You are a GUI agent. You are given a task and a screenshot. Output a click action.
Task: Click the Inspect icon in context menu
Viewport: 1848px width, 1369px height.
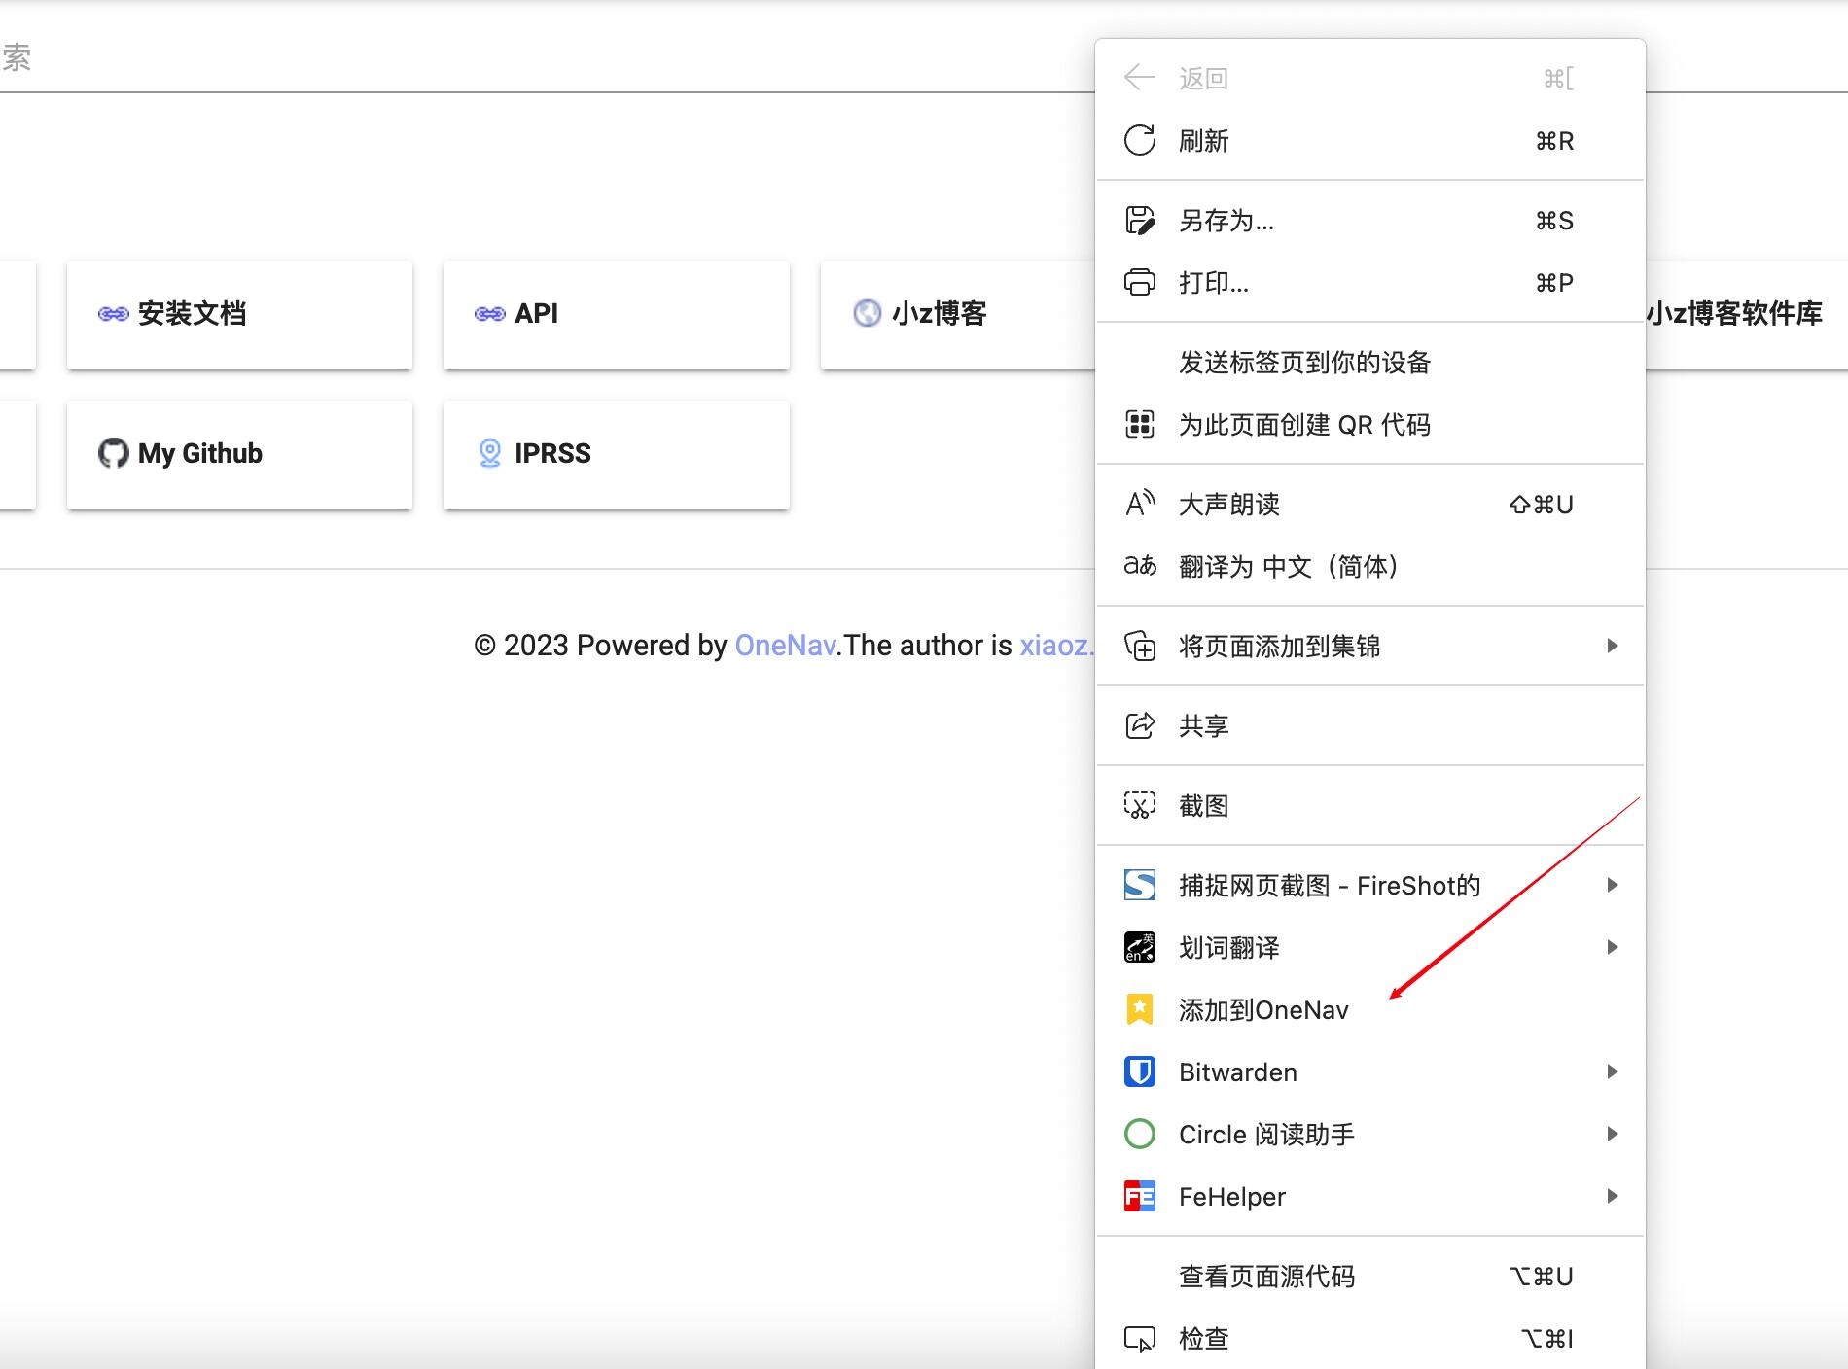click(x=1139, y=1338)
